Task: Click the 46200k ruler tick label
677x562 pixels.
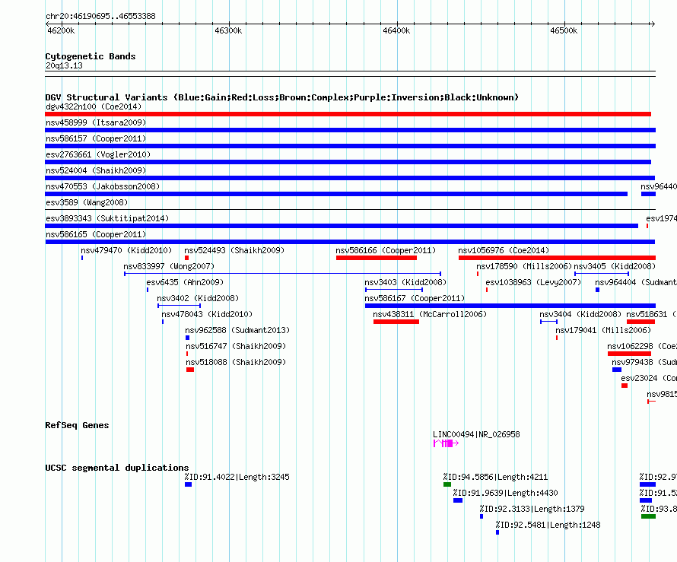Action: [61, 30]
